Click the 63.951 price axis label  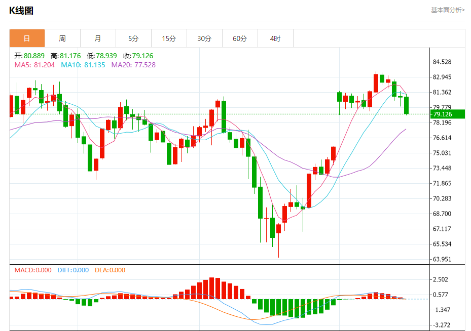442,259
